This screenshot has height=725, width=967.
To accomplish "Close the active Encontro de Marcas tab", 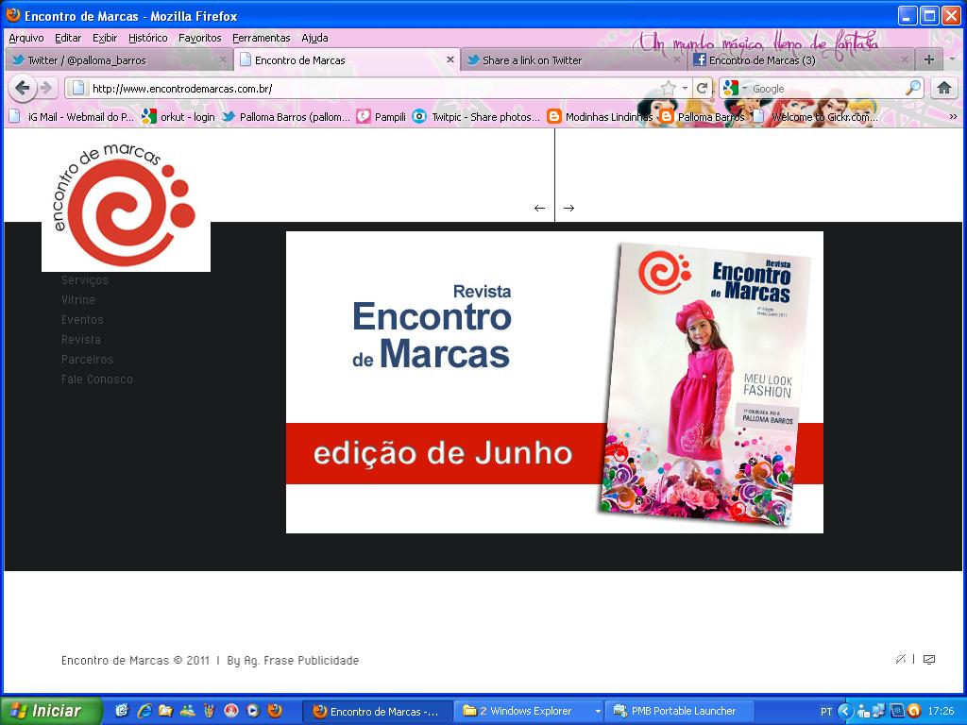I will coord(450,59).
